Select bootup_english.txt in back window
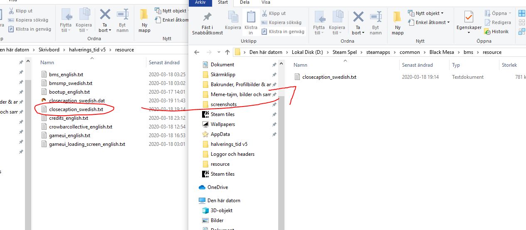This screenshot has height=230, width=526. [69, 92]
